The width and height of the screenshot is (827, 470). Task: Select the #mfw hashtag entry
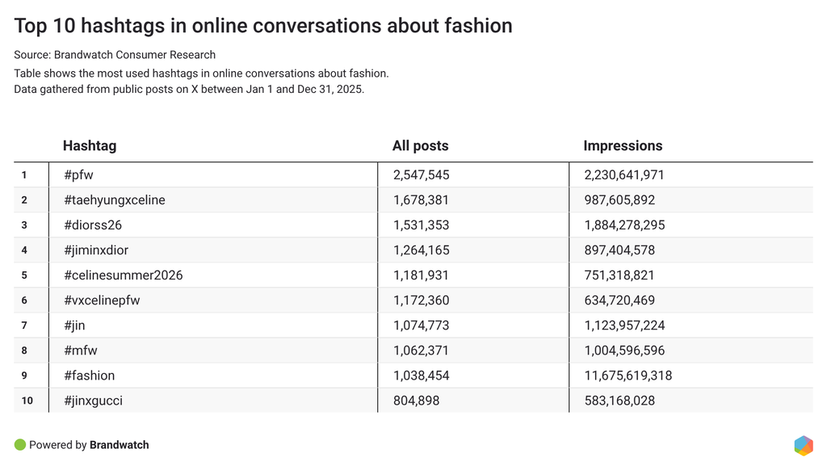(80, 350)
